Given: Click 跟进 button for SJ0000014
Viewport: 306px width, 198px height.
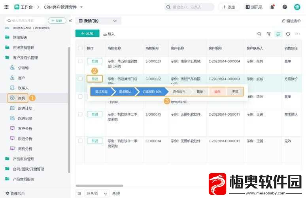Looking at the screenshot, I should 94,141.
